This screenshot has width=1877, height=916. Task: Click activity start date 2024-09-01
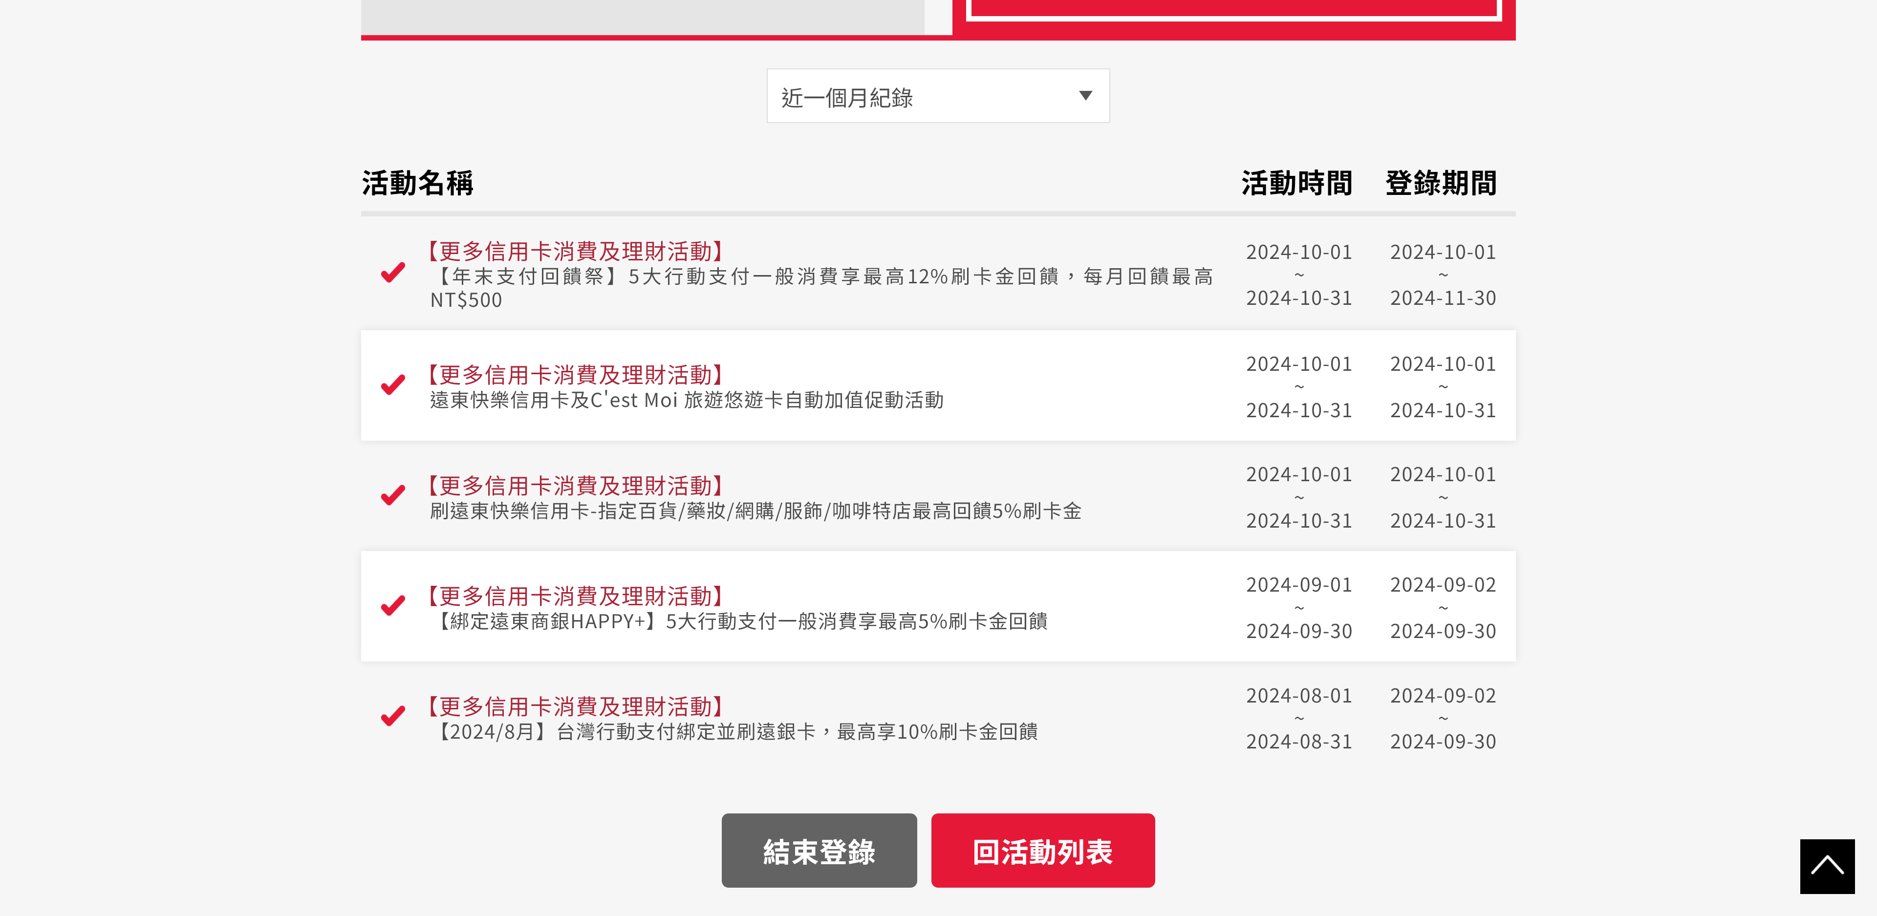(x=1299, y=584)
